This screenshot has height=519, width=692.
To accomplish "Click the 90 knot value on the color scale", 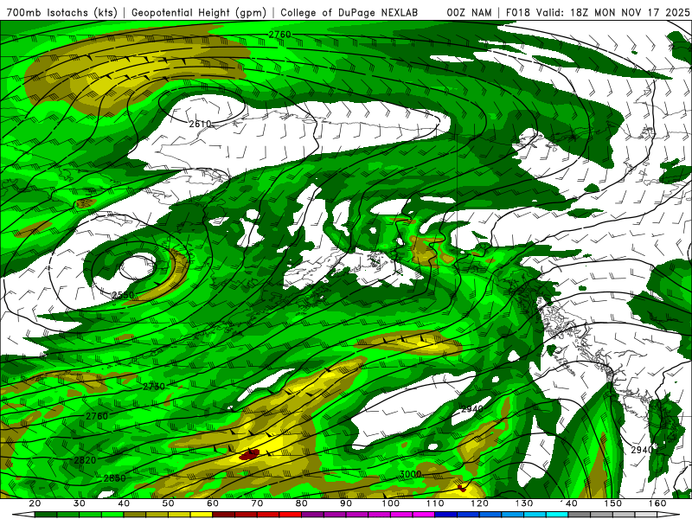I will tap(346, 503).
